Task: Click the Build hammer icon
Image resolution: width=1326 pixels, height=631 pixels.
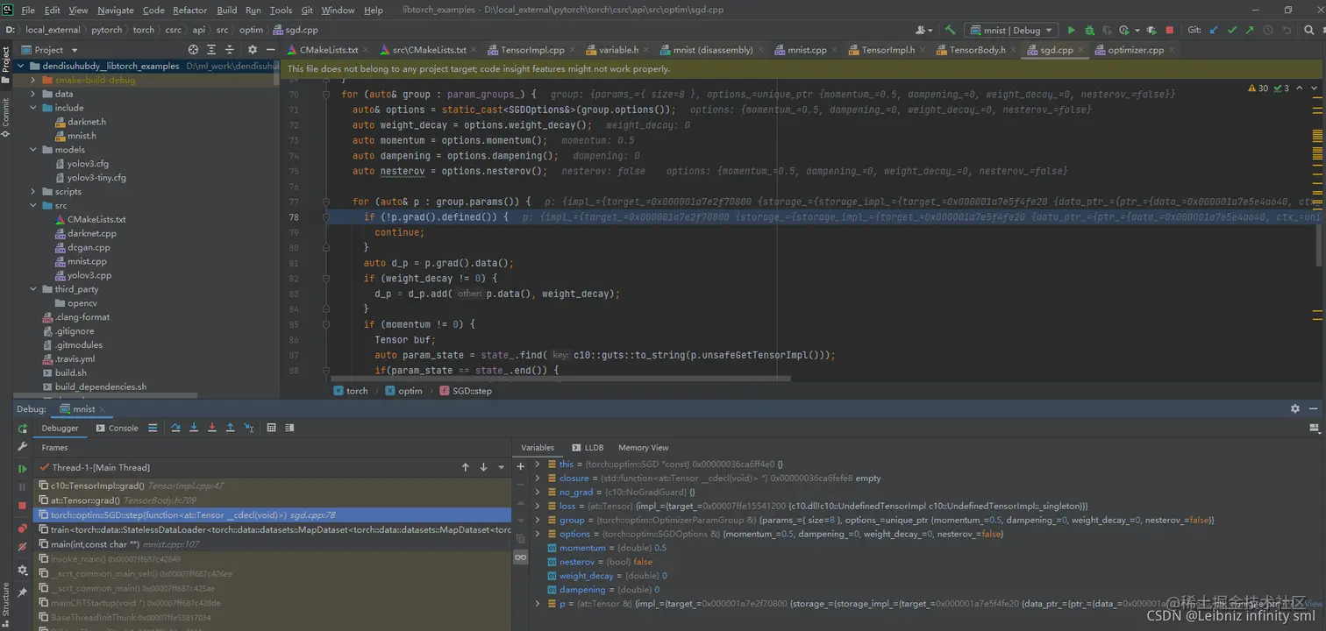Action: click(x=950, y=30)
